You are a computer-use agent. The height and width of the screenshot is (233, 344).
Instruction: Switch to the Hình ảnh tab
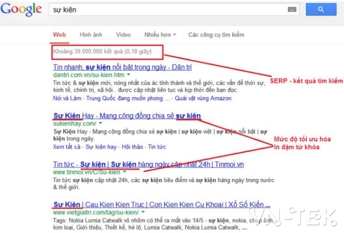coord(91,35)
